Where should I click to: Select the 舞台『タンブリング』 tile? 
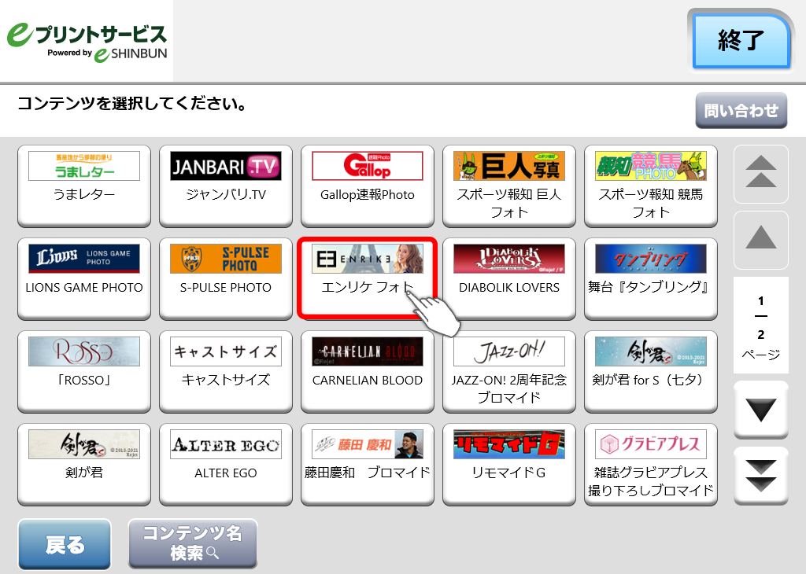point(651,279)
